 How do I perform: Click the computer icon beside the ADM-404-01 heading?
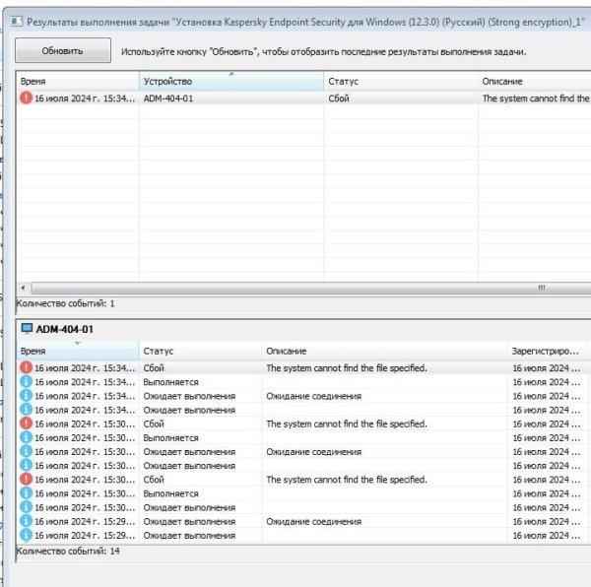click(27, 329)
